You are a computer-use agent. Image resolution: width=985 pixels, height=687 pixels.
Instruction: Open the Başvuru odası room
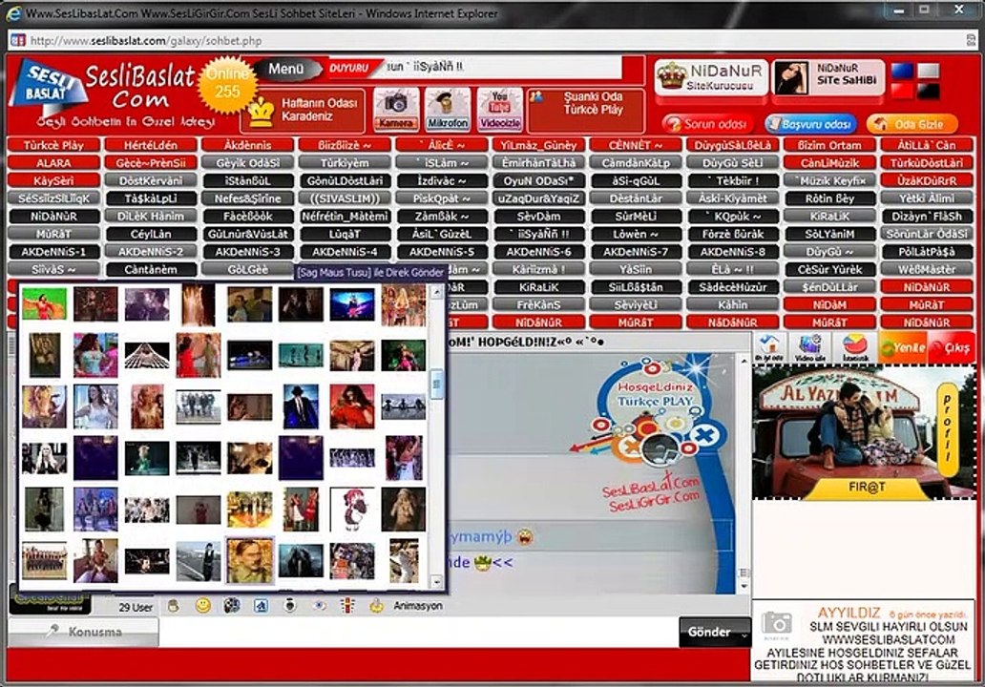(811, 124)
